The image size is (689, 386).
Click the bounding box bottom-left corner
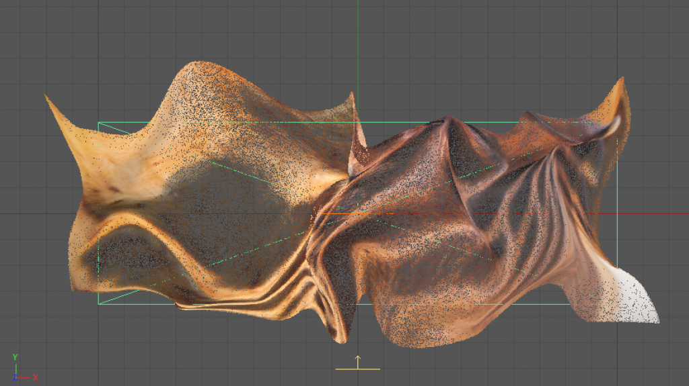[x=99, y=304]
